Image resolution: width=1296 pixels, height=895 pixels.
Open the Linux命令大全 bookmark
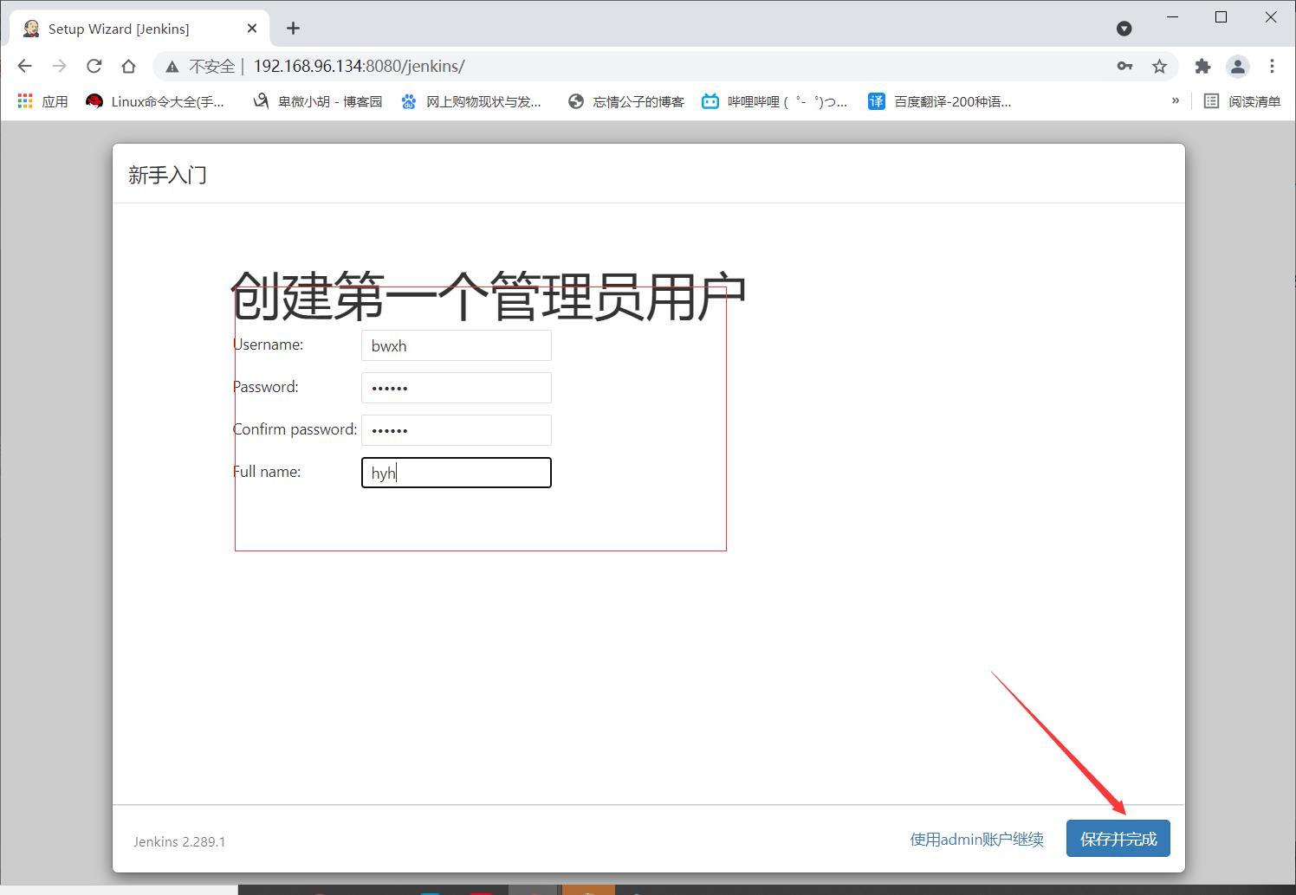click(x=155, y=101)
